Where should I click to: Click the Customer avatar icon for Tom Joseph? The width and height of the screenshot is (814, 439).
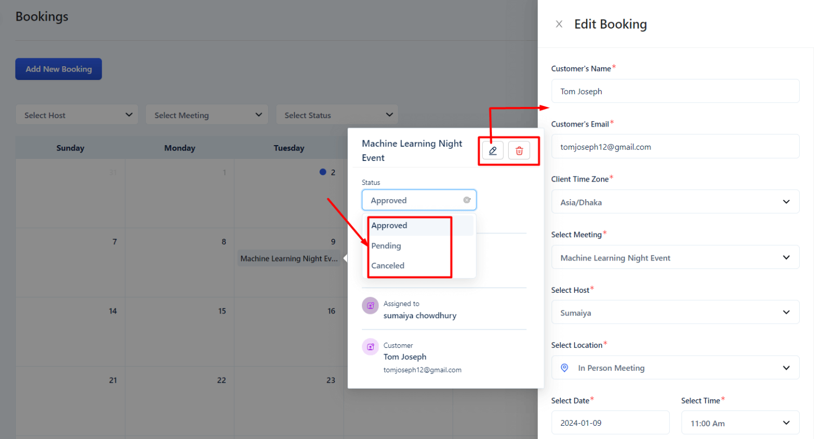click(x=370, y=347)
